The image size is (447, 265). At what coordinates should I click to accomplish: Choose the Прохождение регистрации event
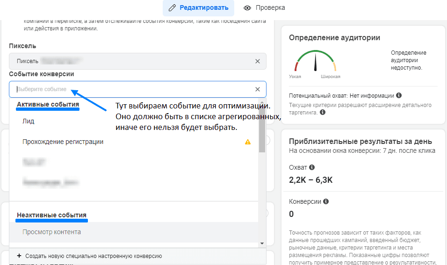point(63,142)
